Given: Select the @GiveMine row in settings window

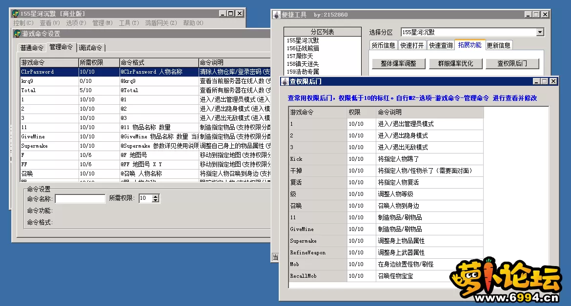Looking at the screenshot, I should [145, 136].
